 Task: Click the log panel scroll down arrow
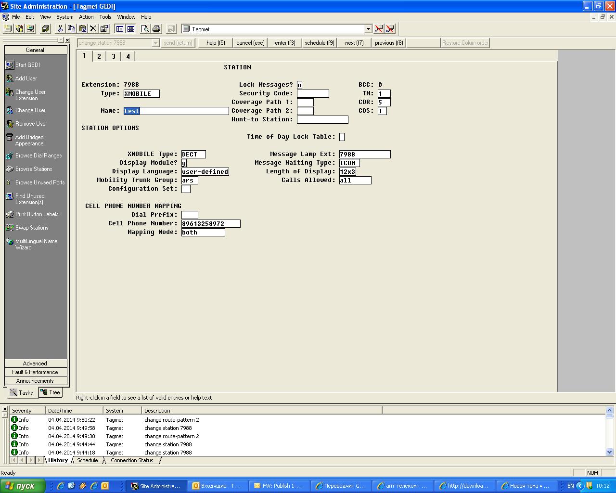610,452
